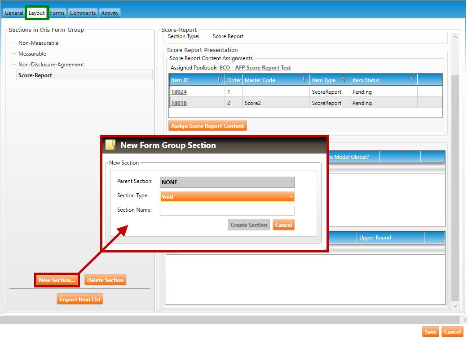The height and width of the screenshot is (339, 468).
Task: Switch to the Comments tab
Action: [x=83, y=13]
